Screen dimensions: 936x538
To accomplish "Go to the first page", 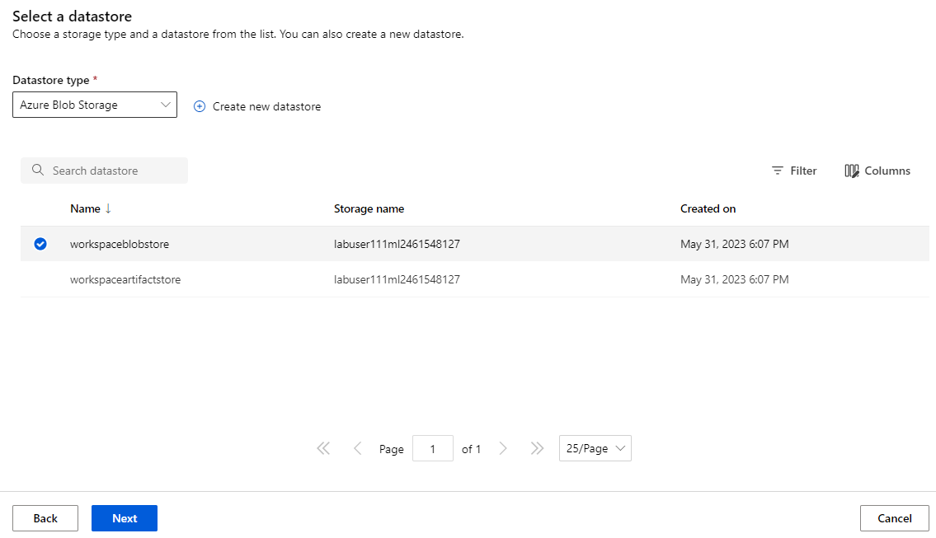I will click(x=323, y=448).
